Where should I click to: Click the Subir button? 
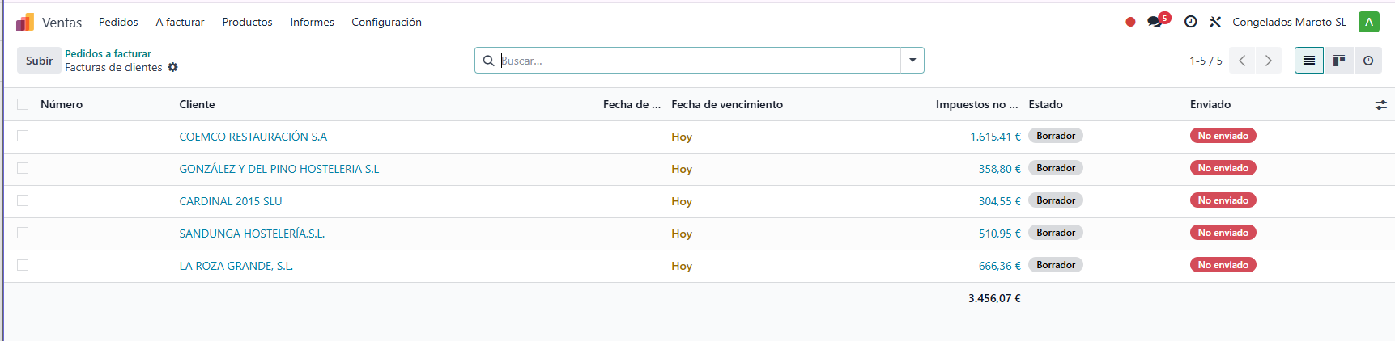pyautogui.click(x=39, y=61)
